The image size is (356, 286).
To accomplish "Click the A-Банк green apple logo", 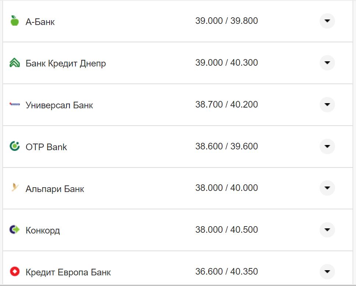I will 15,21.
